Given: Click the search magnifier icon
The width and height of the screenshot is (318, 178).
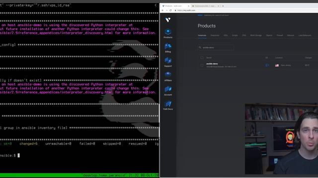Looking at the screenshot, I should (200, 47).
